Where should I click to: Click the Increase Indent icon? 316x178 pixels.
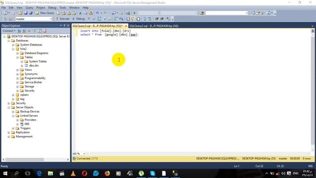coord(162,19)
